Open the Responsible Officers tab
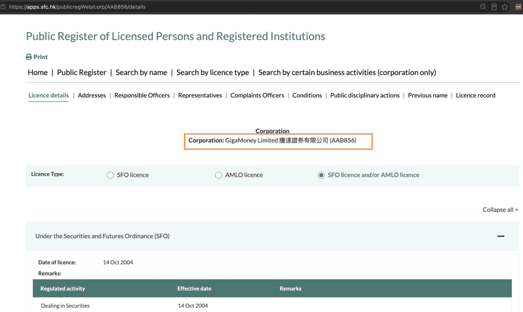The image size is (523, 312). pyautogui.click(x=142, y=95)
